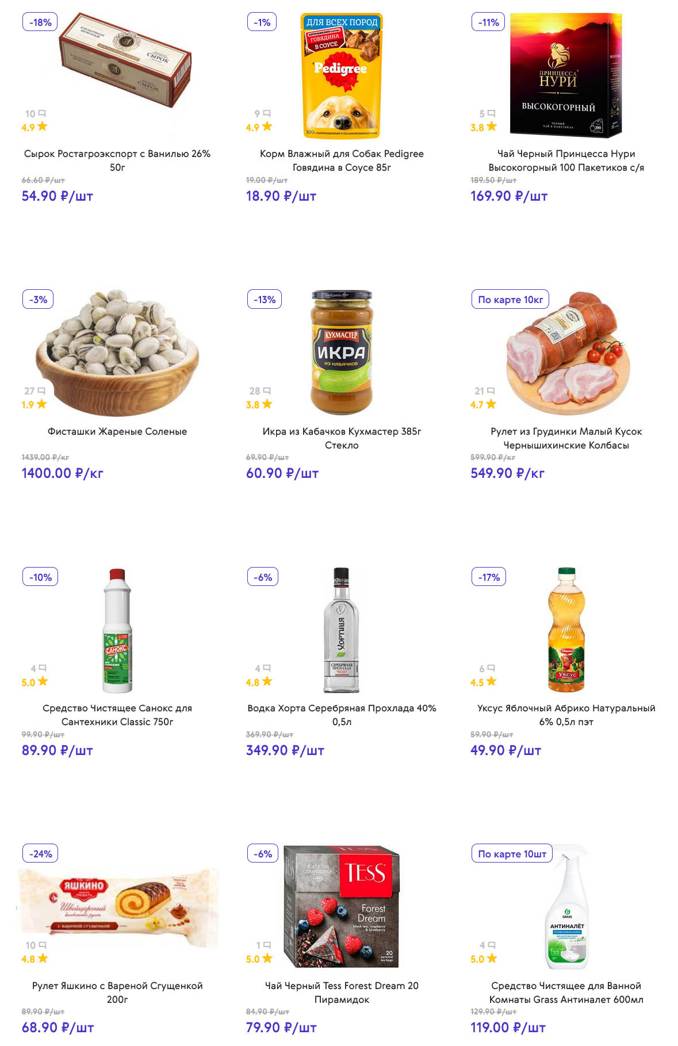
Task: Click the comments icon on Икра из Кабачков
Action: click(266, 391)
